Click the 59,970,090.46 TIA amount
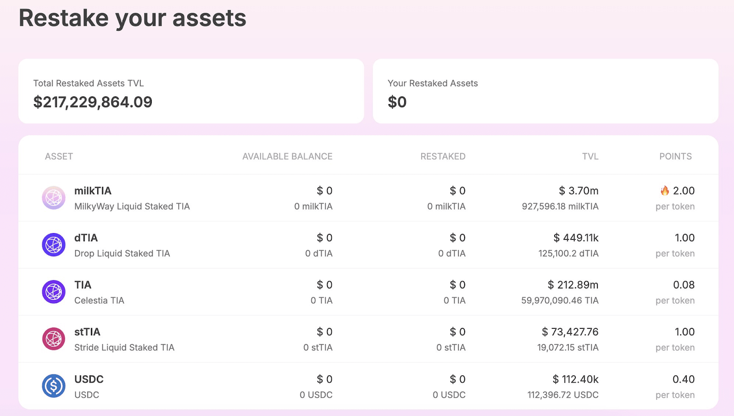 560,300
